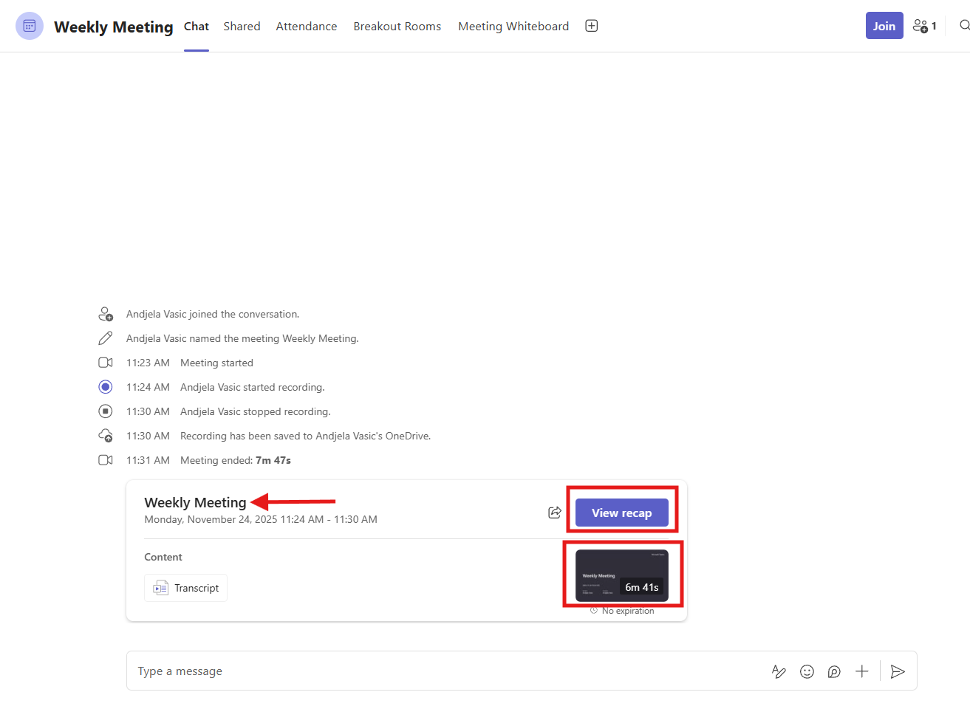Image resolution: width=970 pixels, height=709 pixels.
Task: Open the Breakout Rooms tab
Action: (397, 26)
